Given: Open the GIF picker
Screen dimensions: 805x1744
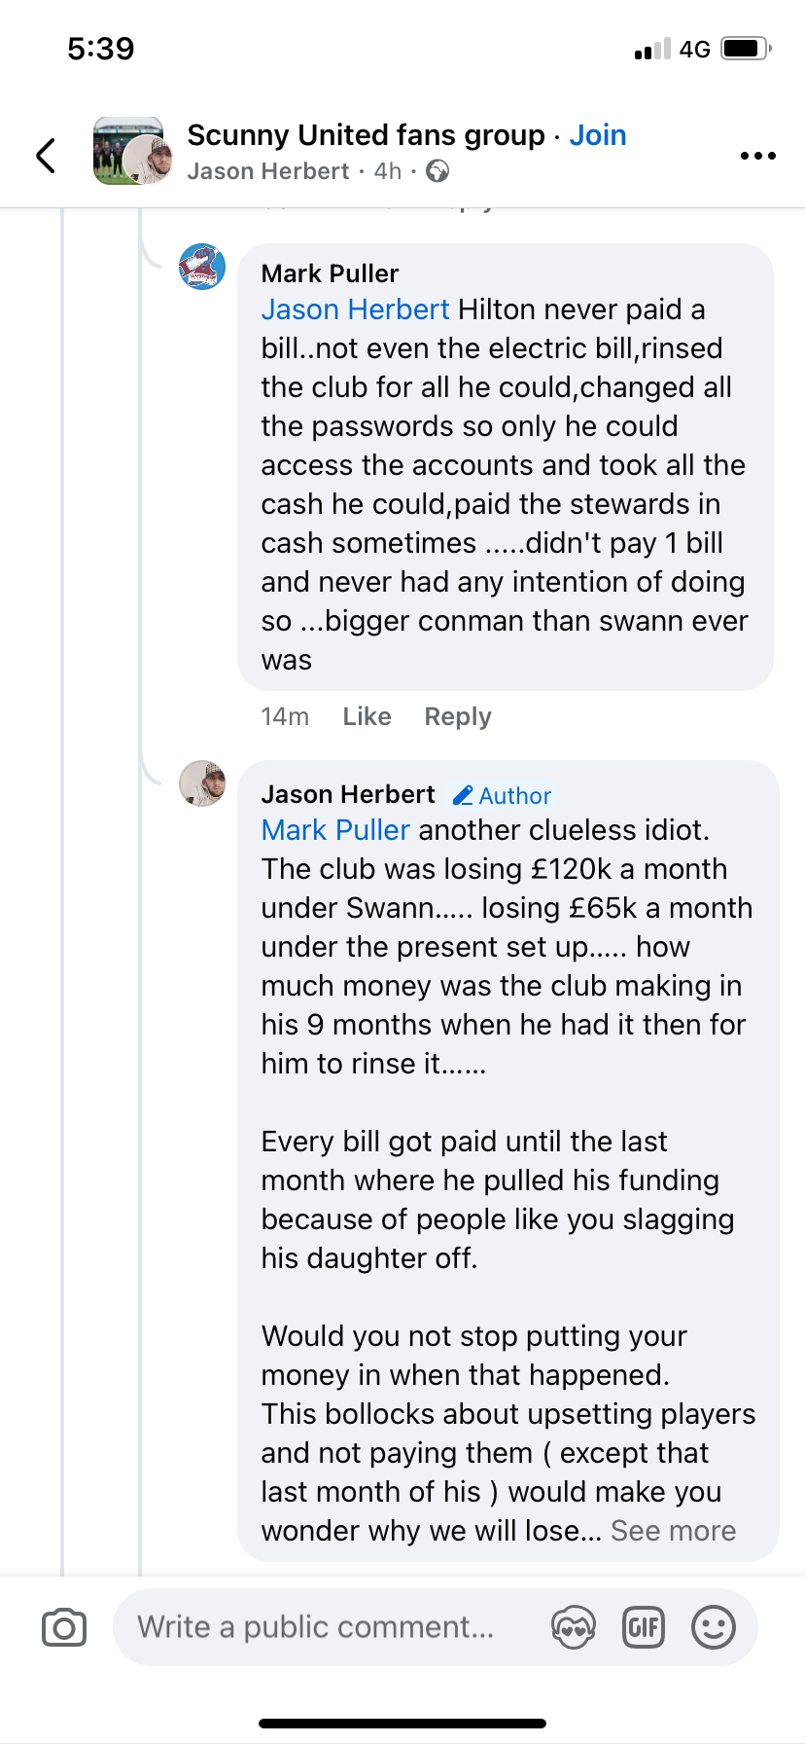Looking at the screenshot, I should click(643, 1627).
